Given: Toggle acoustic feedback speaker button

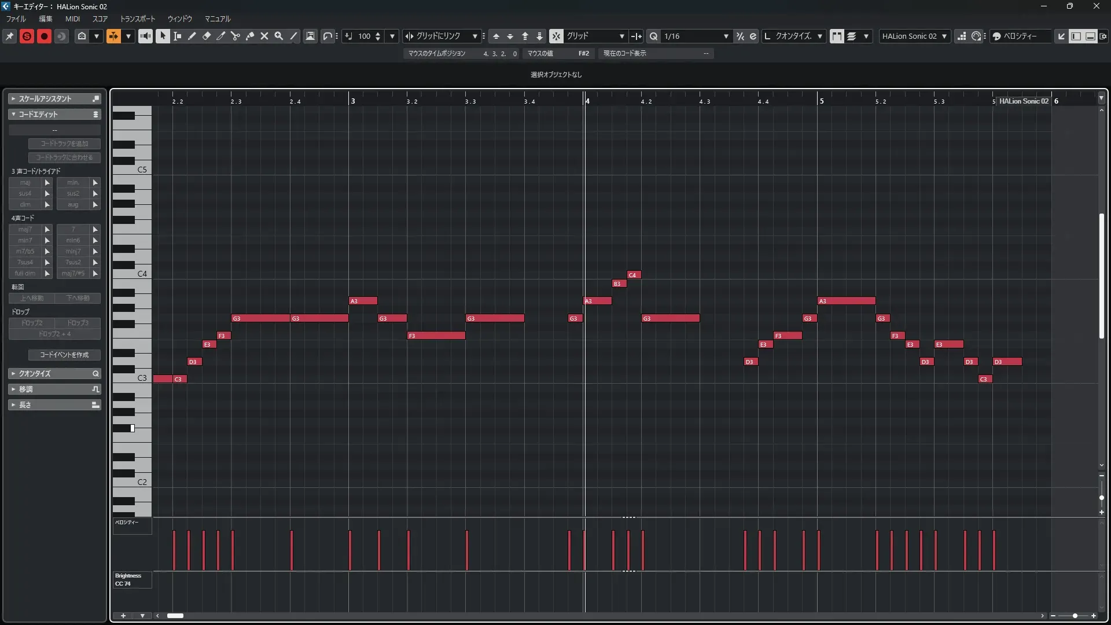Looking at the screenshot, I should (x=145, y=36).
